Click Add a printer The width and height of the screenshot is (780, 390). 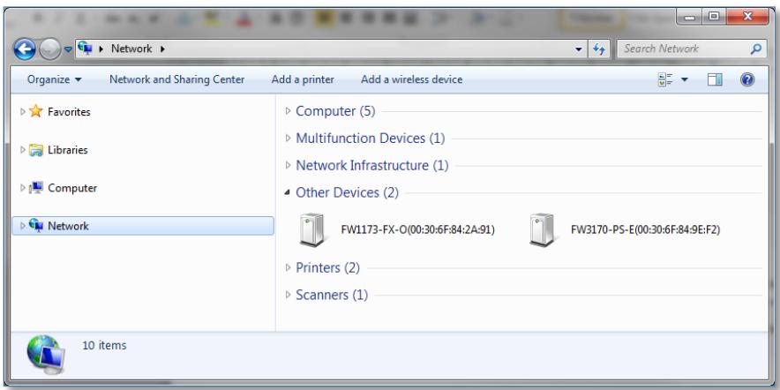(303, 79)
